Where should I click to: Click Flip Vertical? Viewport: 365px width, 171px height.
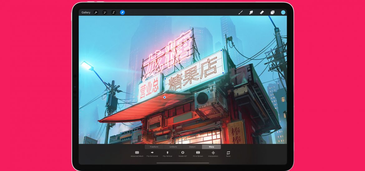[168, 154]
